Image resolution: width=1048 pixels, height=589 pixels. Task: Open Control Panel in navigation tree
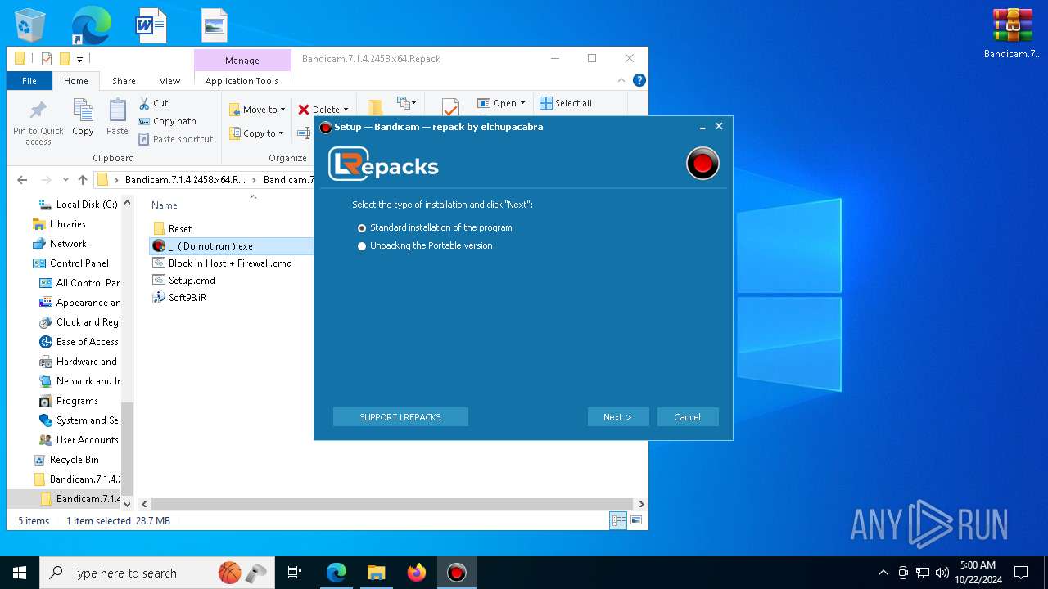pos(70,263)
